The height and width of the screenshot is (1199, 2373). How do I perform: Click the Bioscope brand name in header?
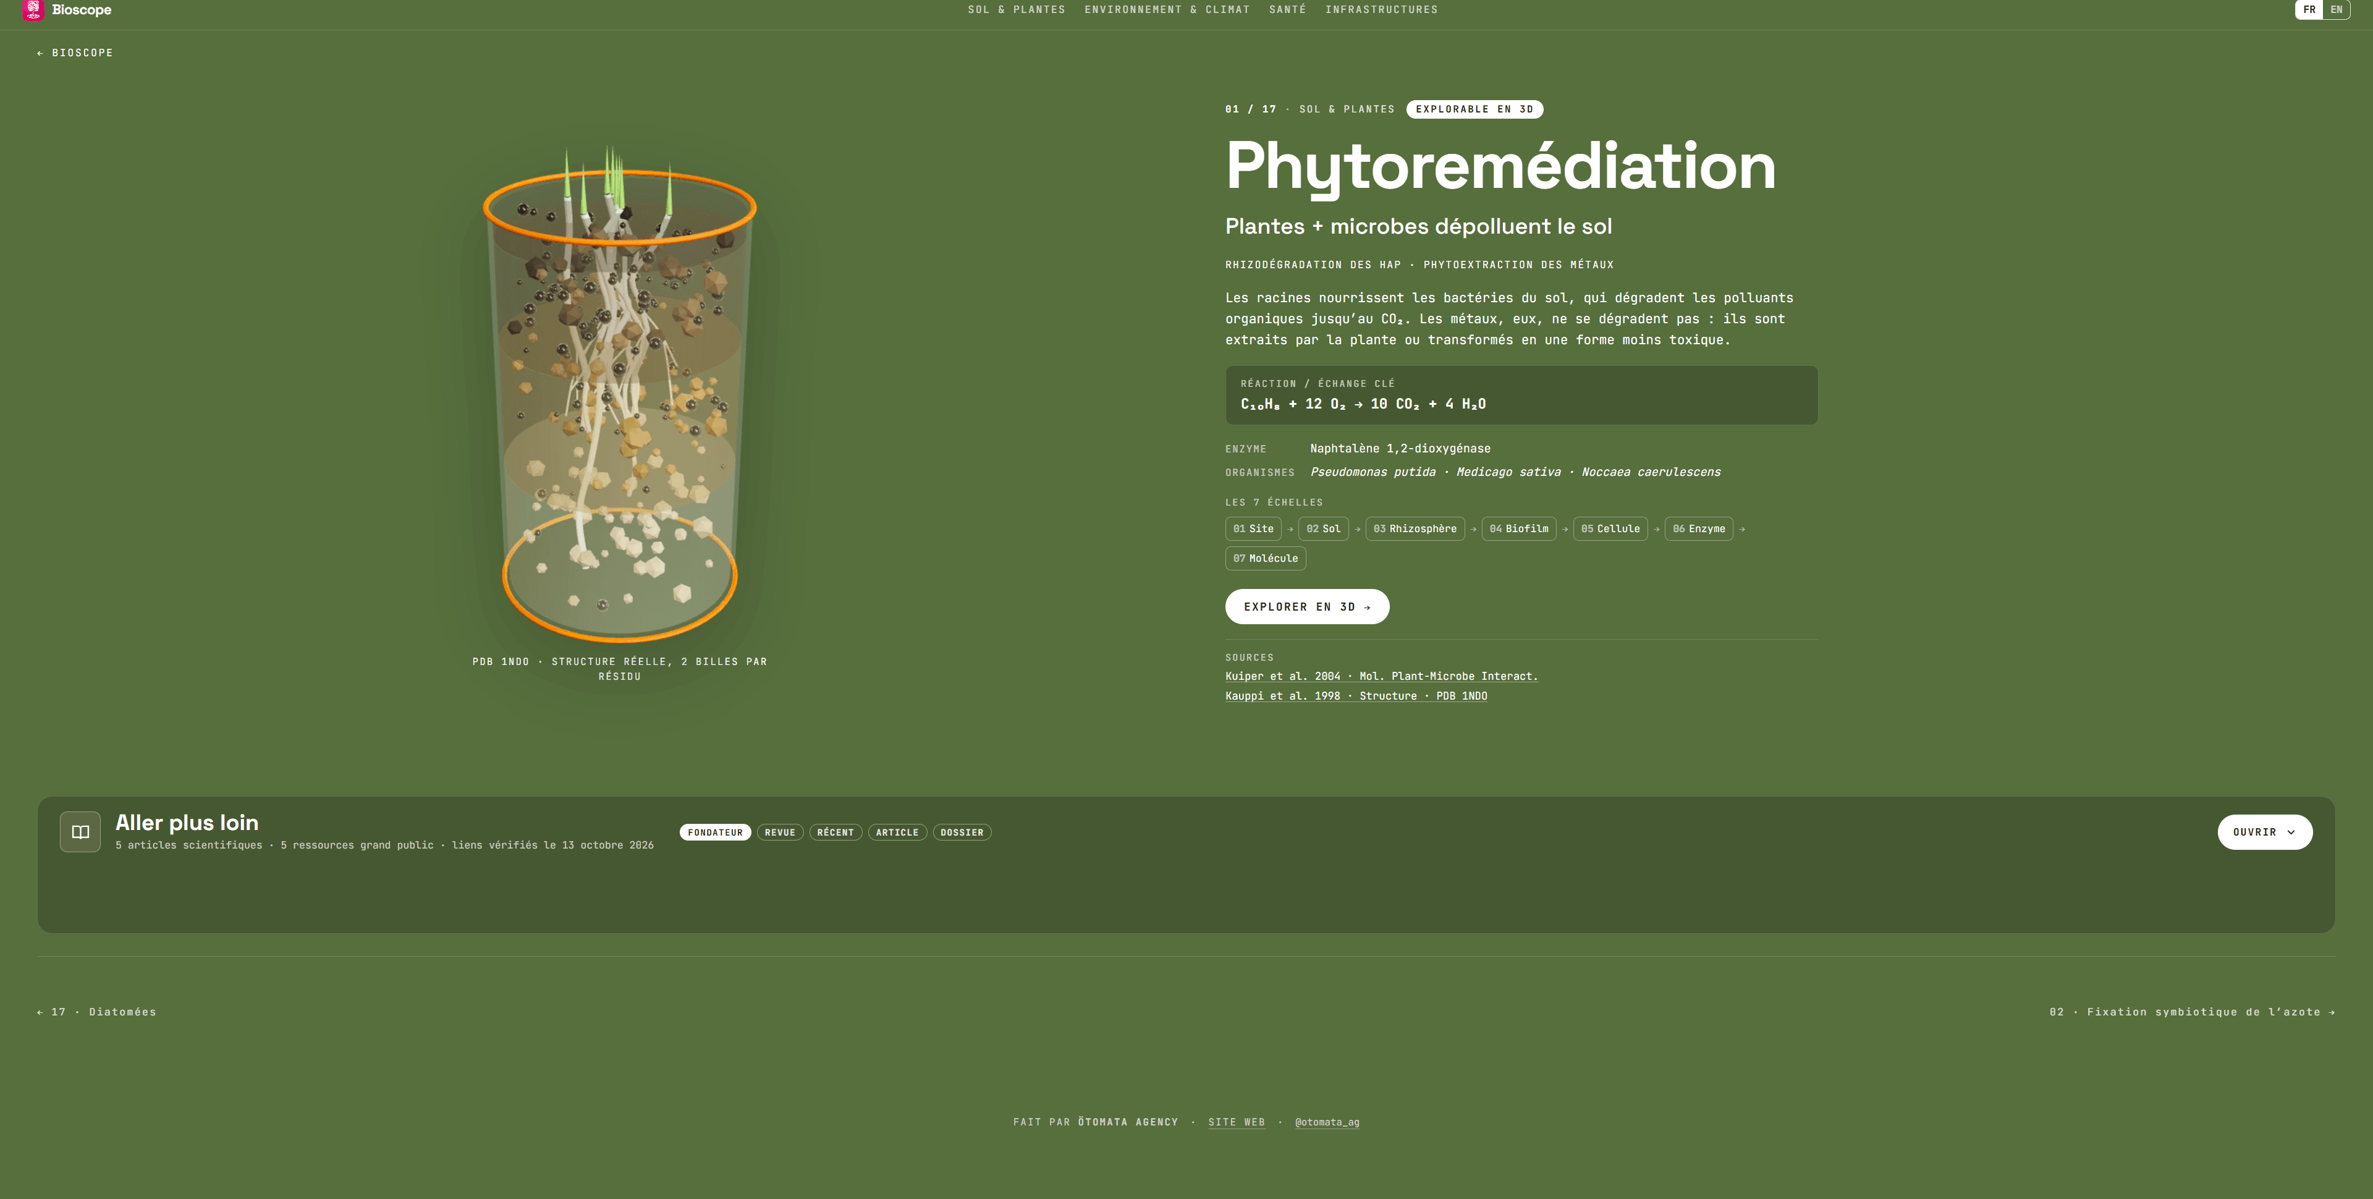81,10
